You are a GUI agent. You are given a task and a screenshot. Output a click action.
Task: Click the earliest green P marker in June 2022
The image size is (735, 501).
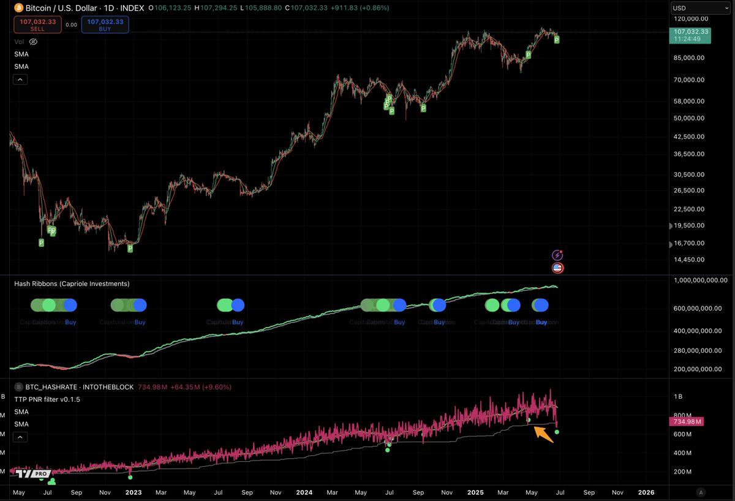(42, 243)
